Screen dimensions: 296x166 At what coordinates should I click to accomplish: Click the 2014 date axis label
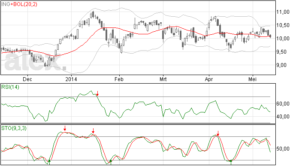71,79
